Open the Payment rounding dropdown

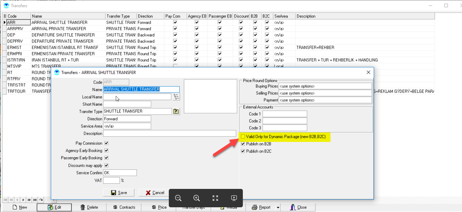(325, 100)
